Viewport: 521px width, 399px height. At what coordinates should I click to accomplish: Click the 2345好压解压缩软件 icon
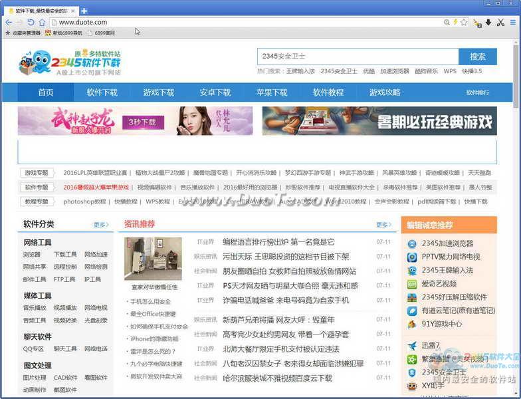(412, 298)
